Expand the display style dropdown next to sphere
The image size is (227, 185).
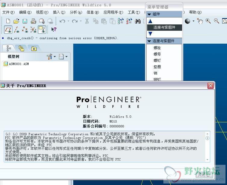(x=194, y=21)
